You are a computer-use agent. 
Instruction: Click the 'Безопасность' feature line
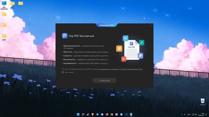86,59
